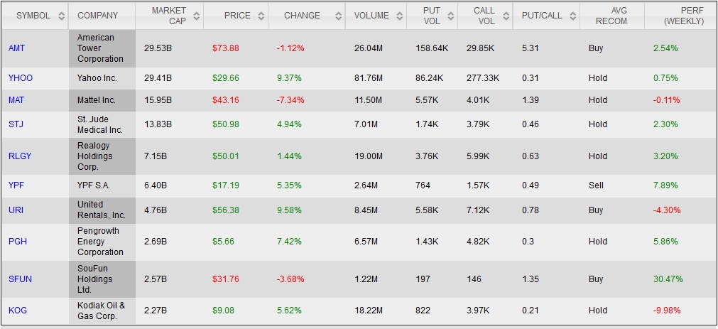Click the $50.01 price for RLGY
Viewport: 718px width, 329px height.
226,156
